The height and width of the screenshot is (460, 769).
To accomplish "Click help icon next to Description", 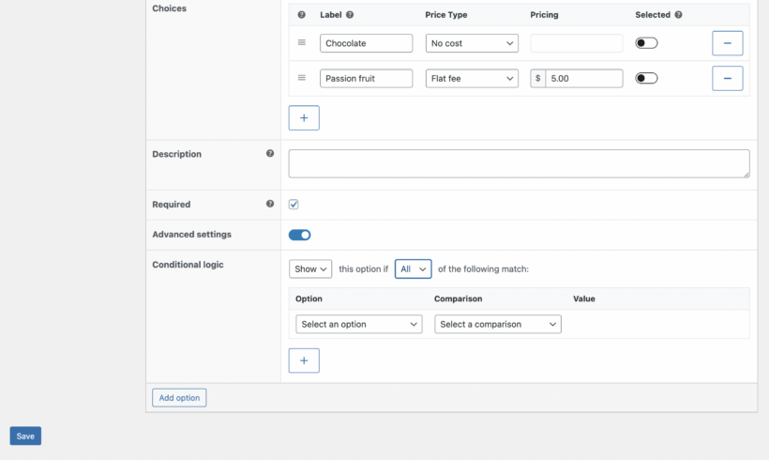I will point(270,154).
